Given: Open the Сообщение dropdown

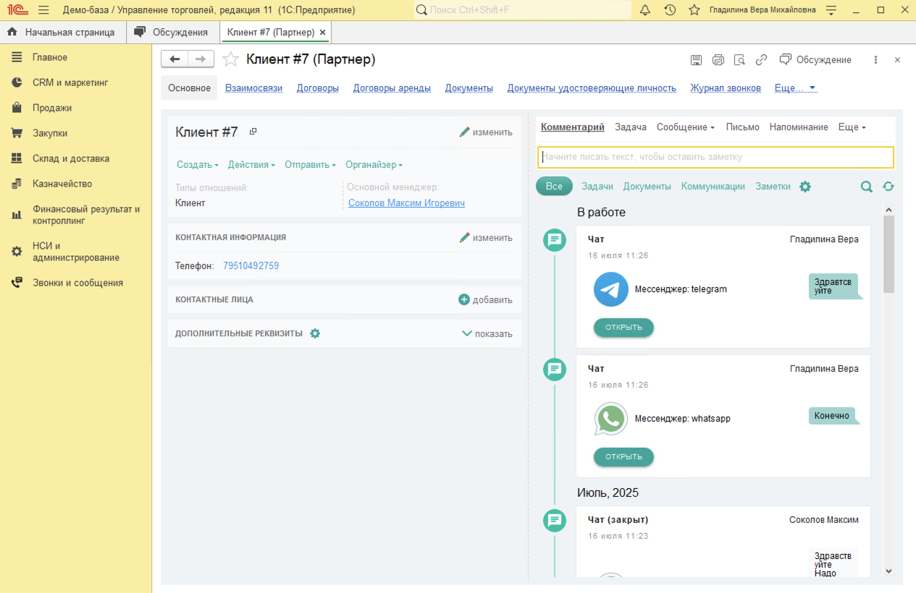Looking at the screenshot, I should (685, 127).
